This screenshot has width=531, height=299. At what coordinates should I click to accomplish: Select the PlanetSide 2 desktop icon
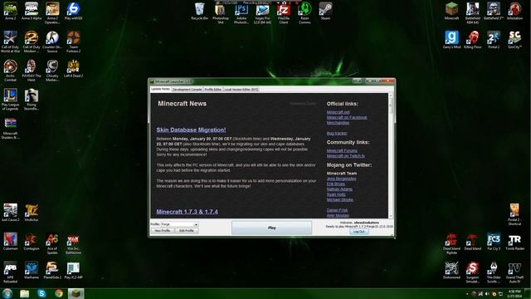coord(52,271)
